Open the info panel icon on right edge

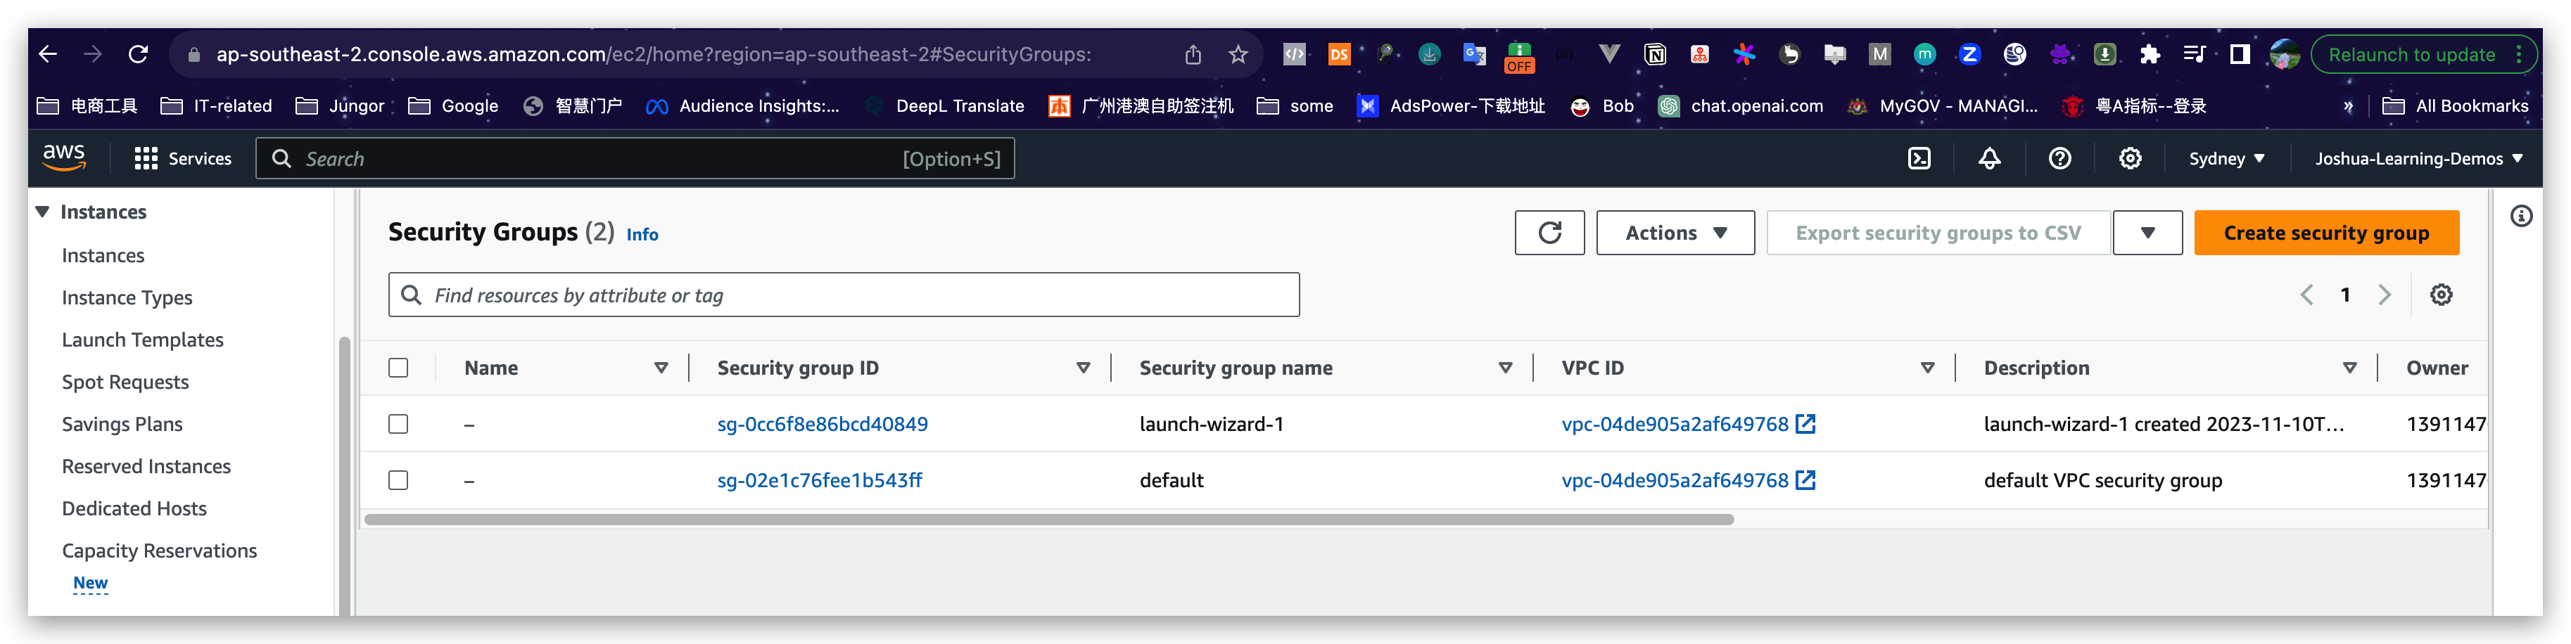pyautogui.click(x=2520, y=215)
